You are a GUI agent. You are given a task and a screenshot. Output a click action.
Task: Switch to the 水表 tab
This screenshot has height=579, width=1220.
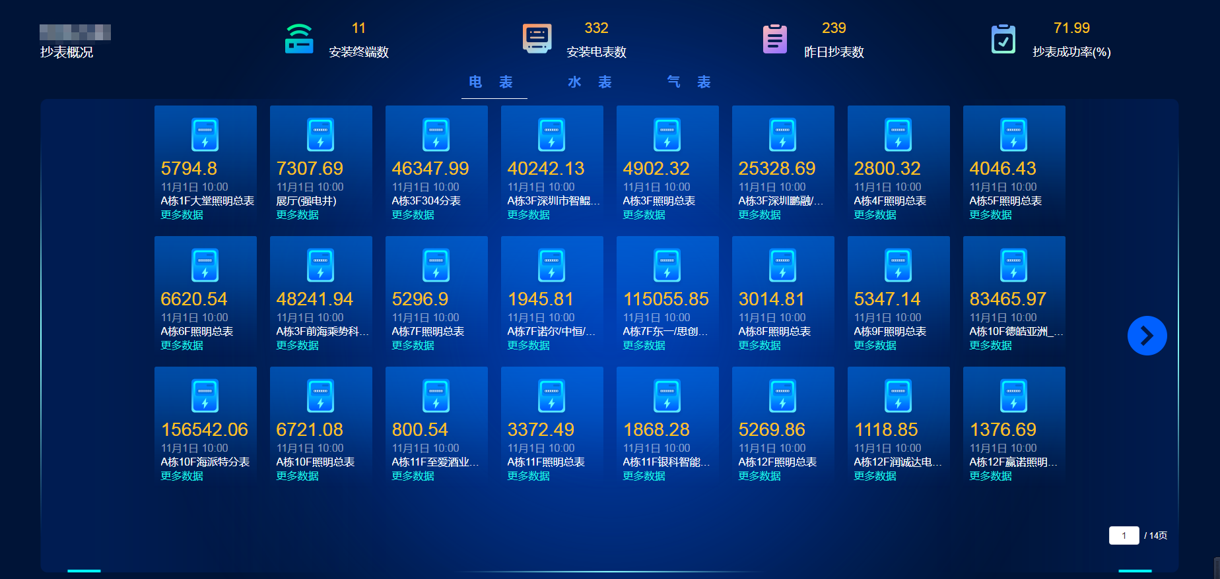pos(590,82)
